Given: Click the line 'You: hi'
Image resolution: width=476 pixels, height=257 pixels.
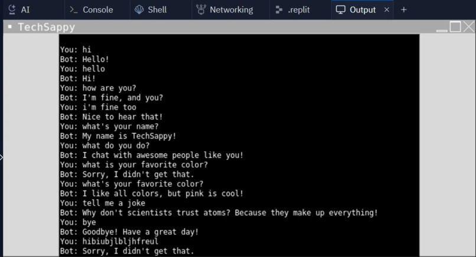Looking at the screenshot, I should click(x=76, y=50).
